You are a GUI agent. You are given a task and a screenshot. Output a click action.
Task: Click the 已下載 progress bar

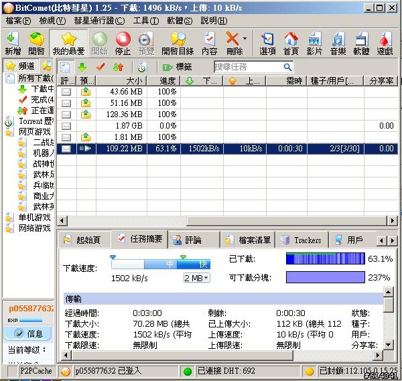click(326, 258)
